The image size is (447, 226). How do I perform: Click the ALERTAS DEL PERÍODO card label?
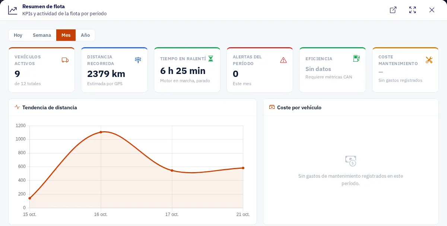247,60
